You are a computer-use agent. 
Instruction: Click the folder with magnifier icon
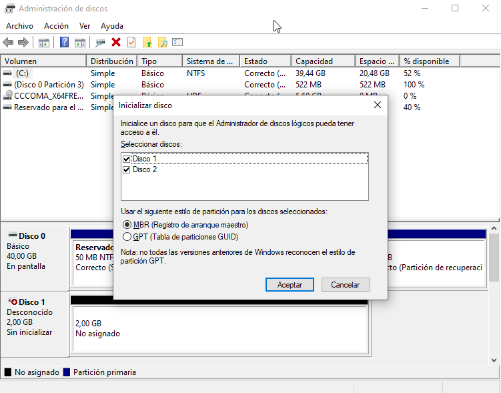click(x=162, y=43)
